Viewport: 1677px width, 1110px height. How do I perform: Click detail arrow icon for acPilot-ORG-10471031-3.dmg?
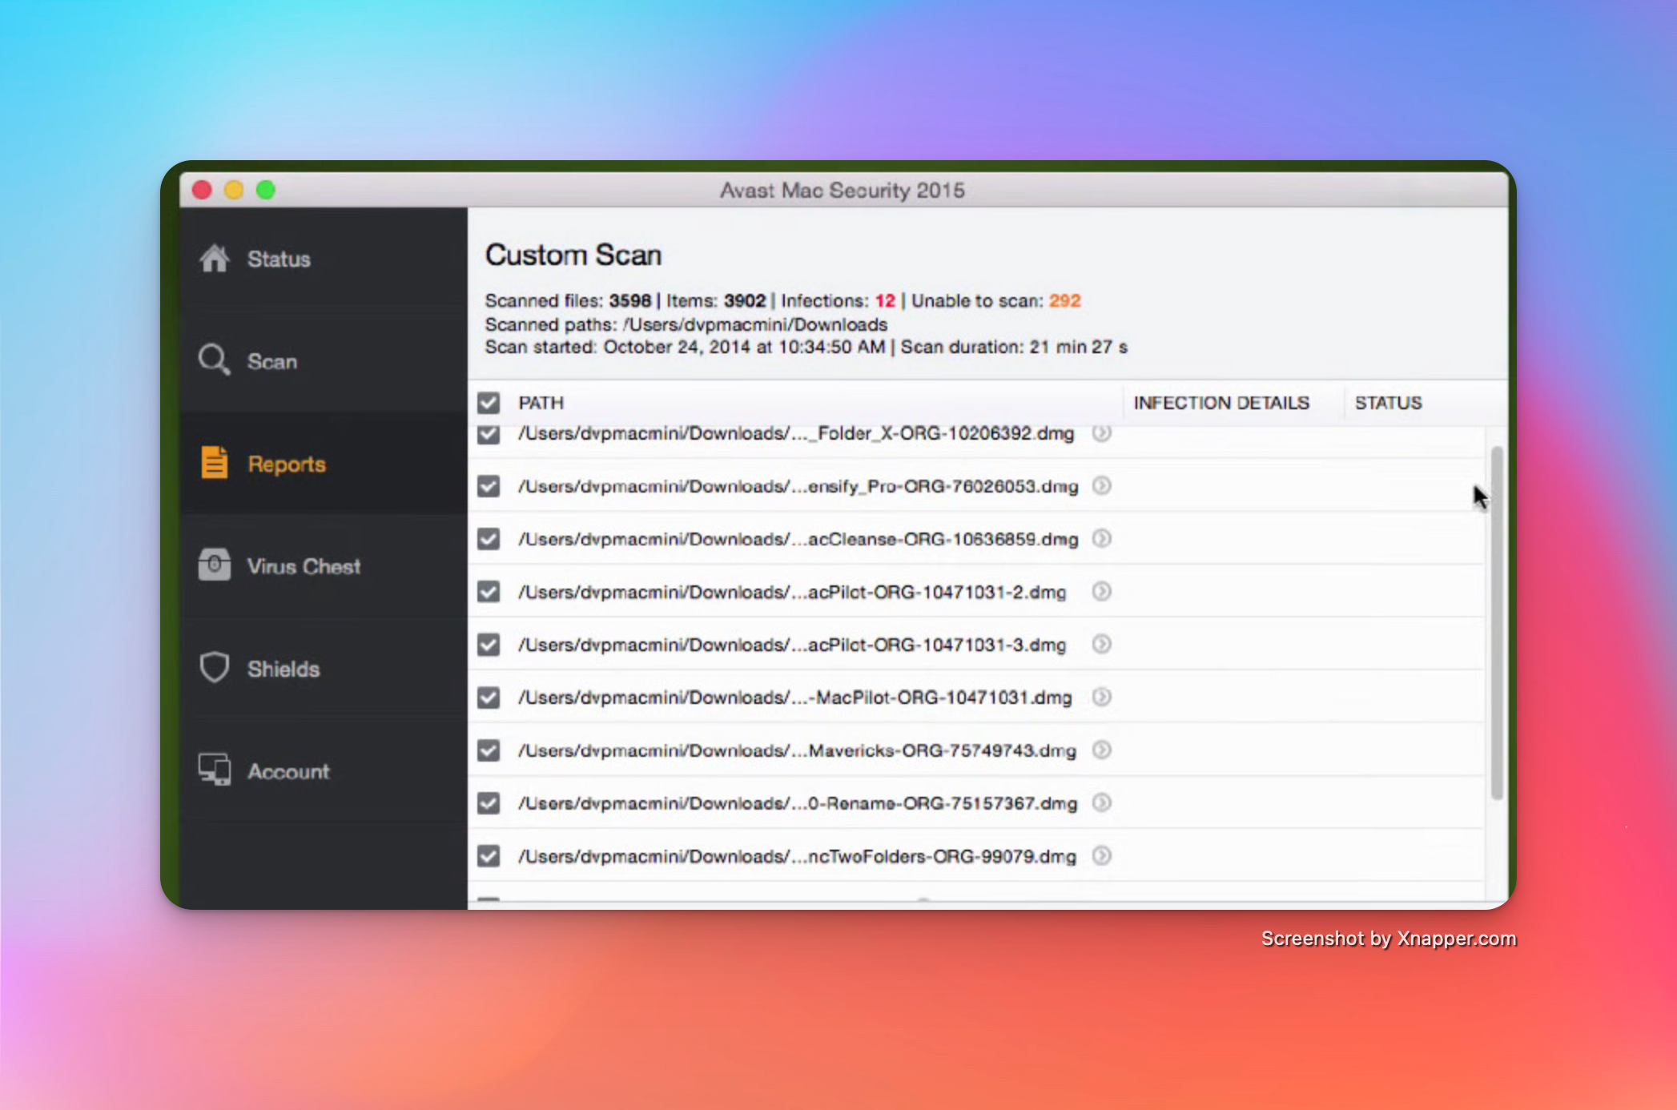click(1102, 645)
